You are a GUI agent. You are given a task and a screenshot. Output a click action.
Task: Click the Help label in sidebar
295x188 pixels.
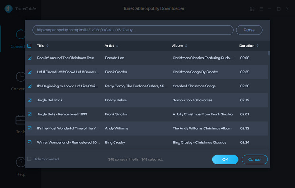[21, 174]
